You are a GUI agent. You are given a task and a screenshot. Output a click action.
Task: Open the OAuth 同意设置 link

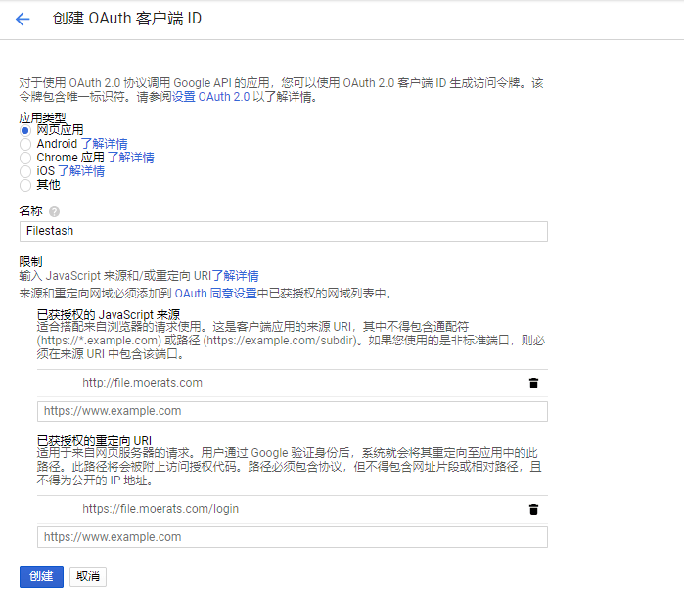pyautogui.click(x=215, y=293)
